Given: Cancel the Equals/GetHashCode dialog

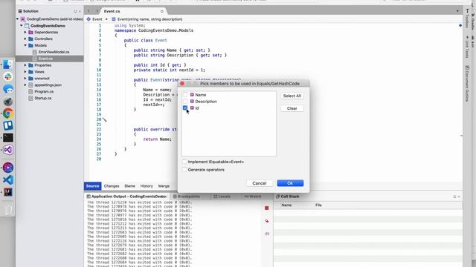Looking at the screenshot, I should (x=260, y=183).
